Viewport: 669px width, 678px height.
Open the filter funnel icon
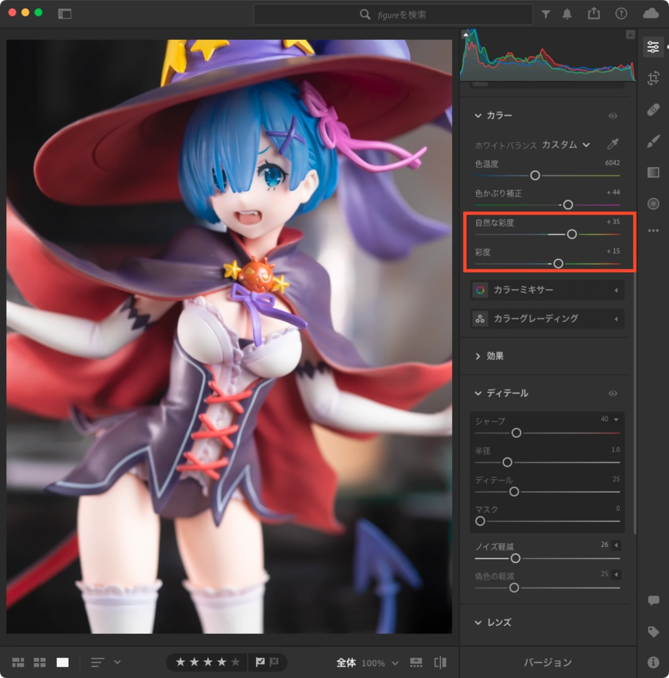[546, 14]
